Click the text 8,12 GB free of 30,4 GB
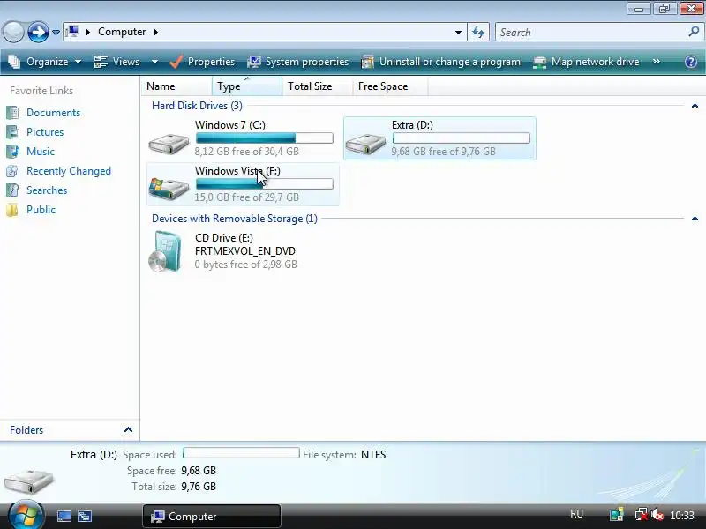The image size is (706, 529). click(x=247, y=152)
